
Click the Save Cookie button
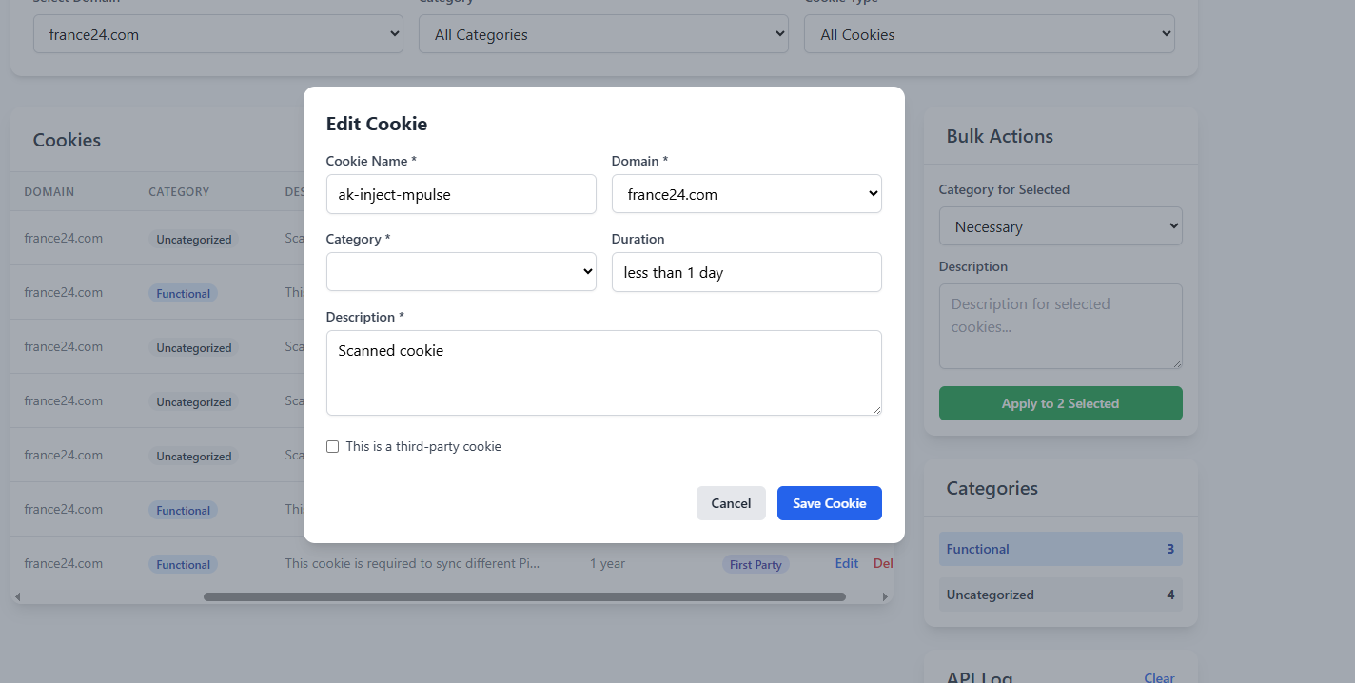(x=829, y=502)
